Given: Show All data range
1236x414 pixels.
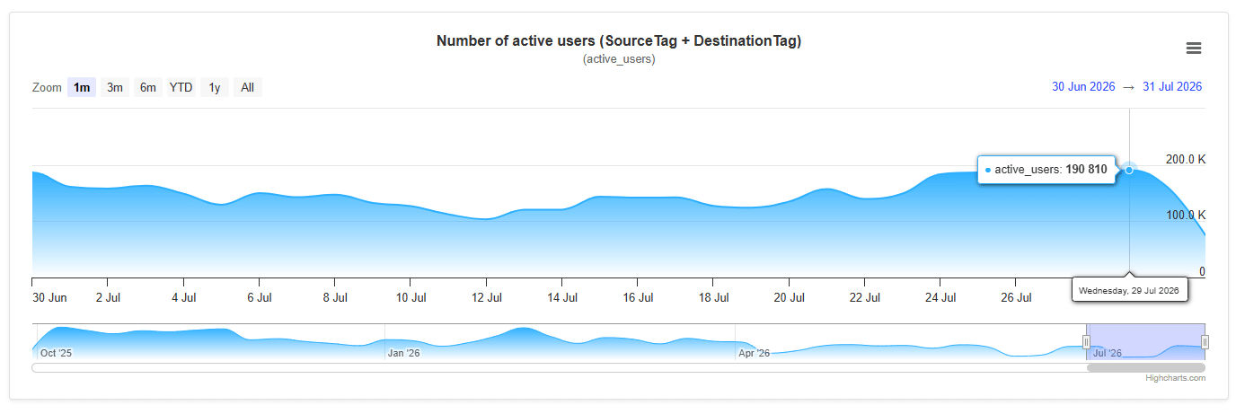Looking at the screenshot, I should 248,87.
